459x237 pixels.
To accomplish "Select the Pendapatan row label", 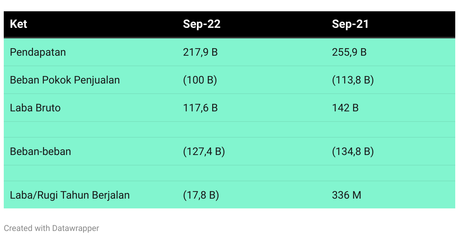I will pyautogui.click(x=38, y=52).
